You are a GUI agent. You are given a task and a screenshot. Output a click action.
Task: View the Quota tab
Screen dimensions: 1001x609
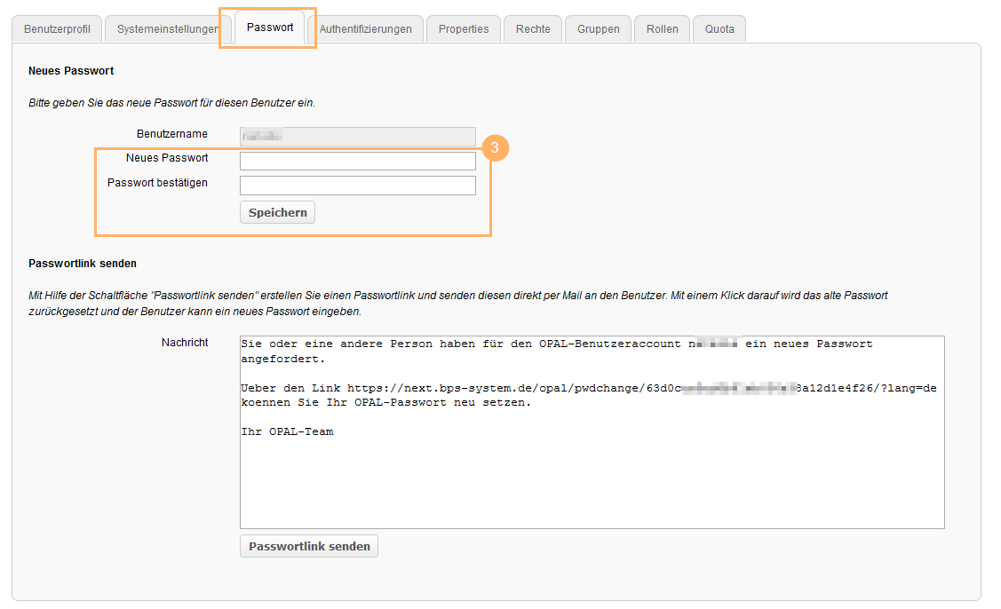[719, 28]
